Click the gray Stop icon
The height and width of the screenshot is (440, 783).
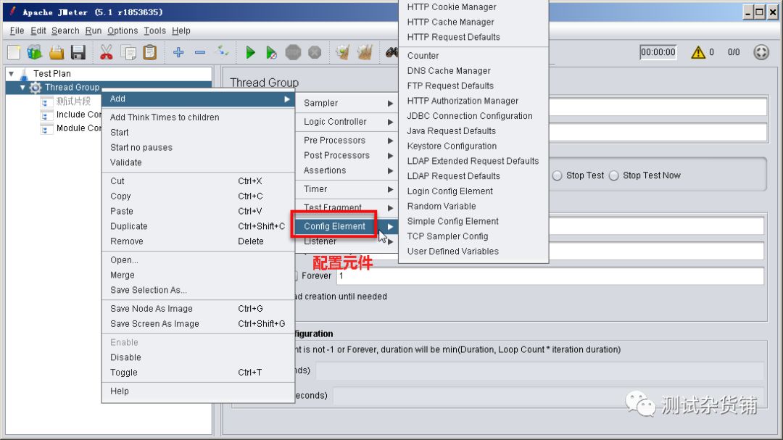(293, 52)
